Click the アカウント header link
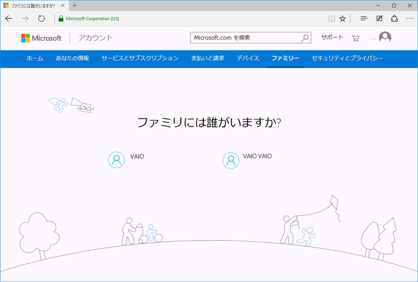 pyautogui.click(x=96, y=38)
